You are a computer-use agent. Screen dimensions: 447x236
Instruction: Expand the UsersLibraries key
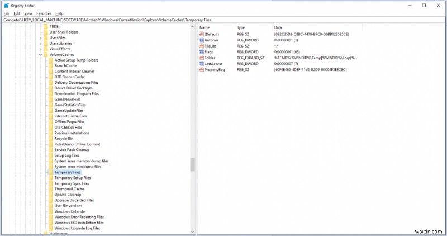click(x=40, y=44)
